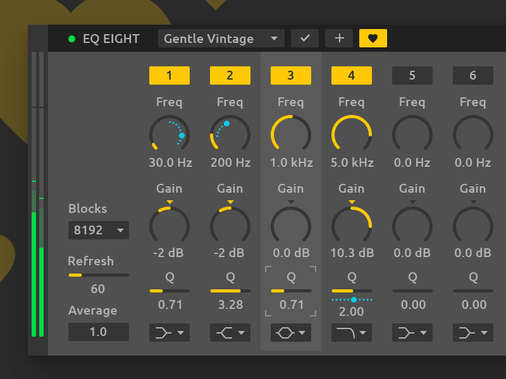Open band 5 filter shape selector
The width and height of the screenshot is (506, 379).
(412, 332)
